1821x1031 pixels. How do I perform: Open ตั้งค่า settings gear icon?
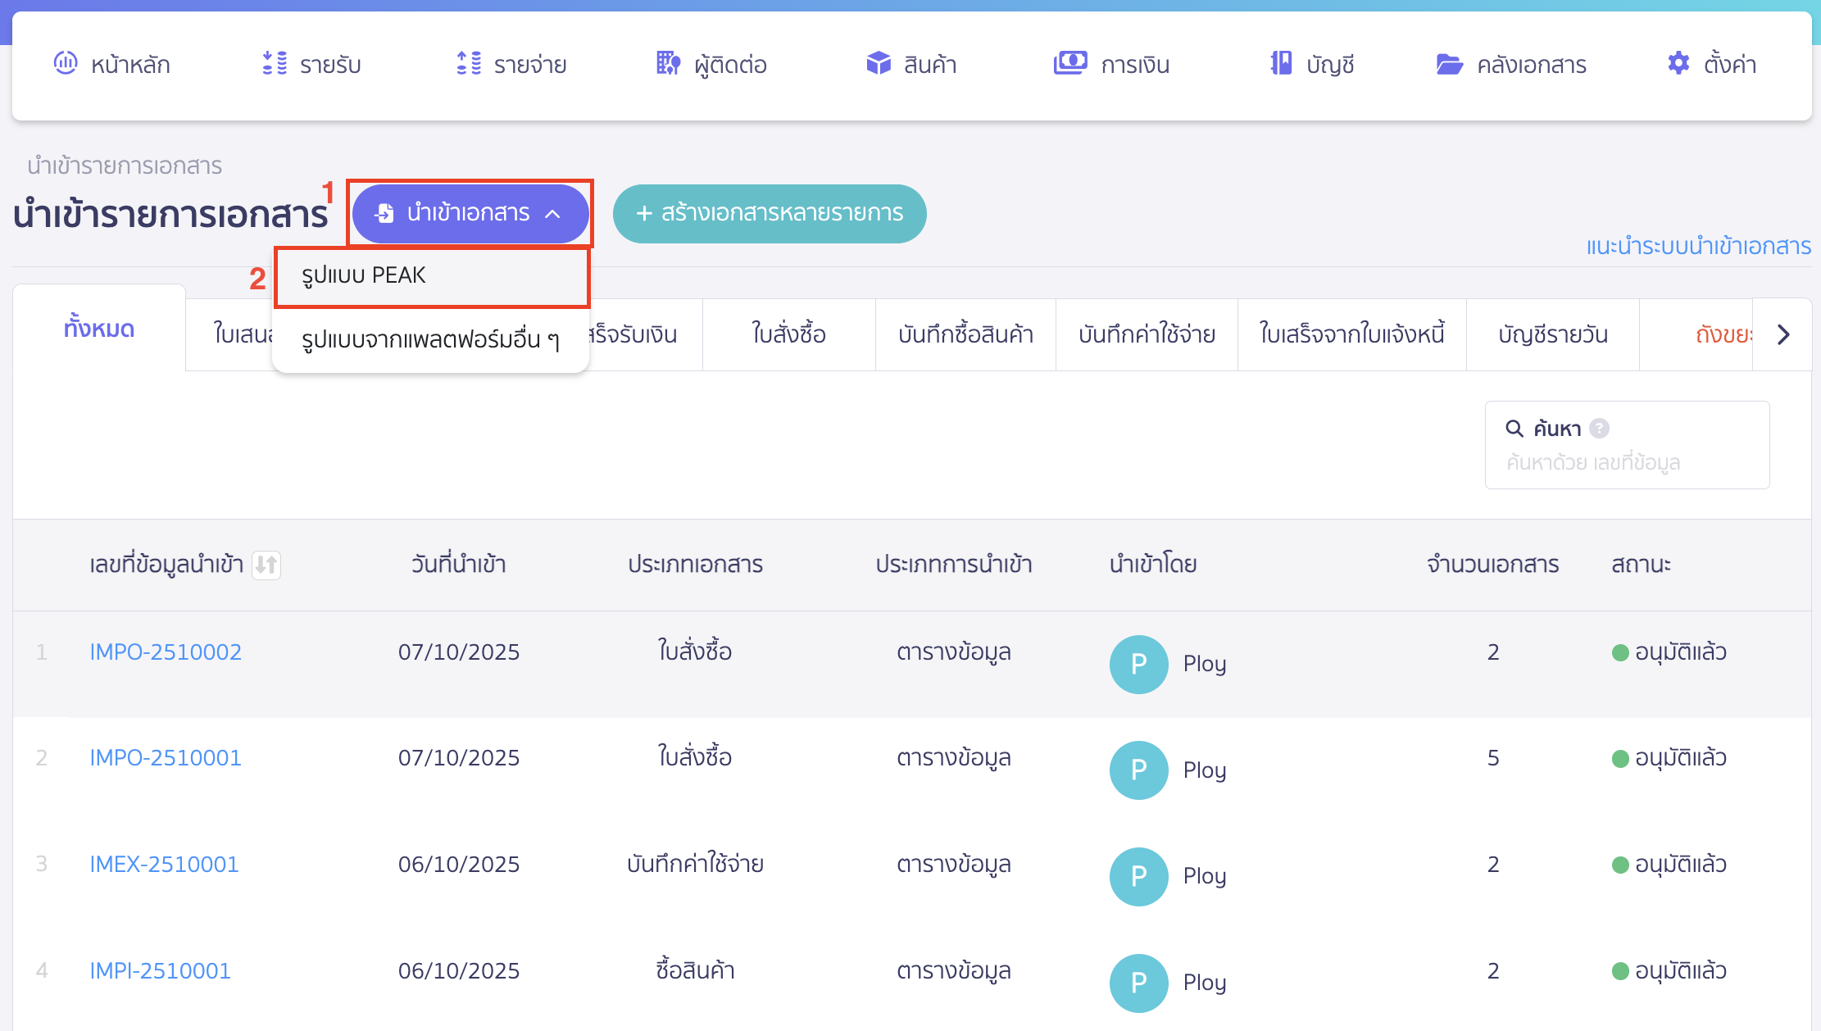(1677, 63)
